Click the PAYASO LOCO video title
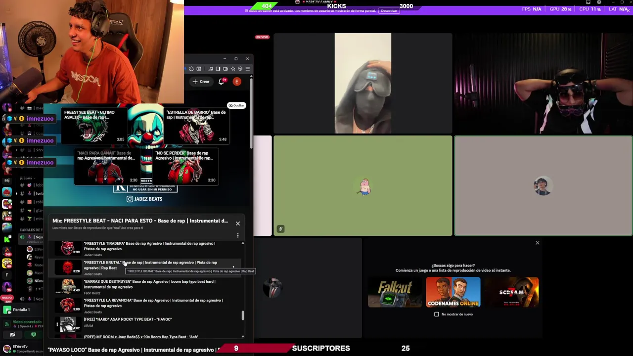The image size is (633, 356). [x=134, y=350]
